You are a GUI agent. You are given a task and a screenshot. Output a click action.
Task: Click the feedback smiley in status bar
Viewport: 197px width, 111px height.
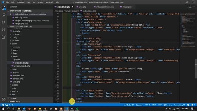(188, 105)
